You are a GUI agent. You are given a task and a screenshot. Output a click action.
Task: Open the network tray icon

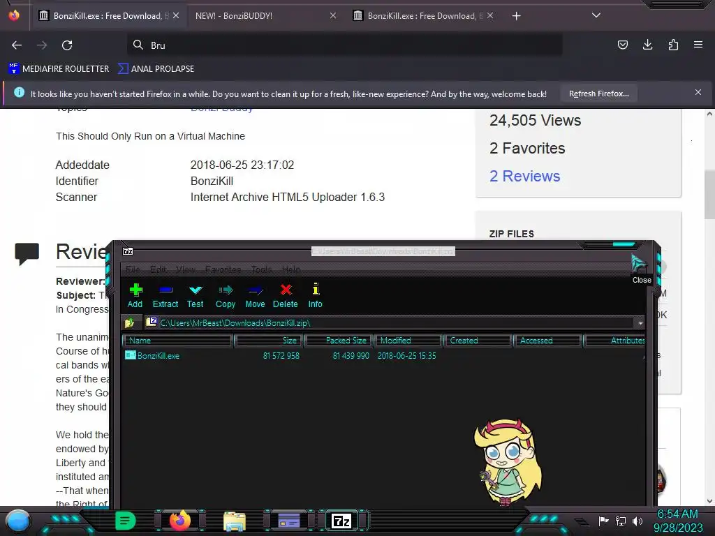click(x=620, y=521)
